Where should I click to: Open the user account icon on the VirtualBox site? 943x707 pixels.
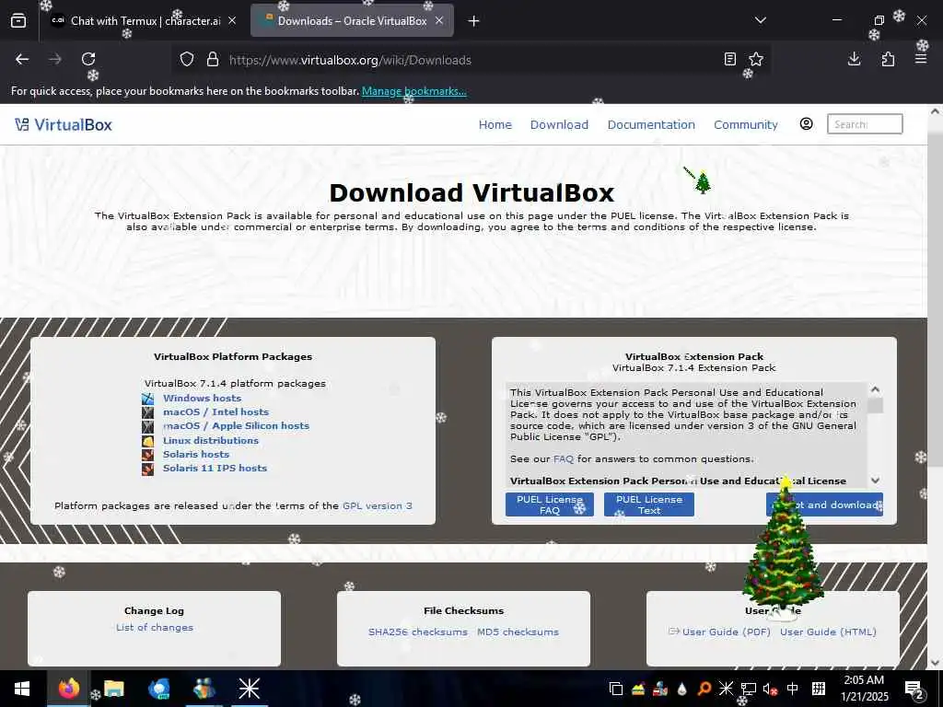click(x=807, y=124)
